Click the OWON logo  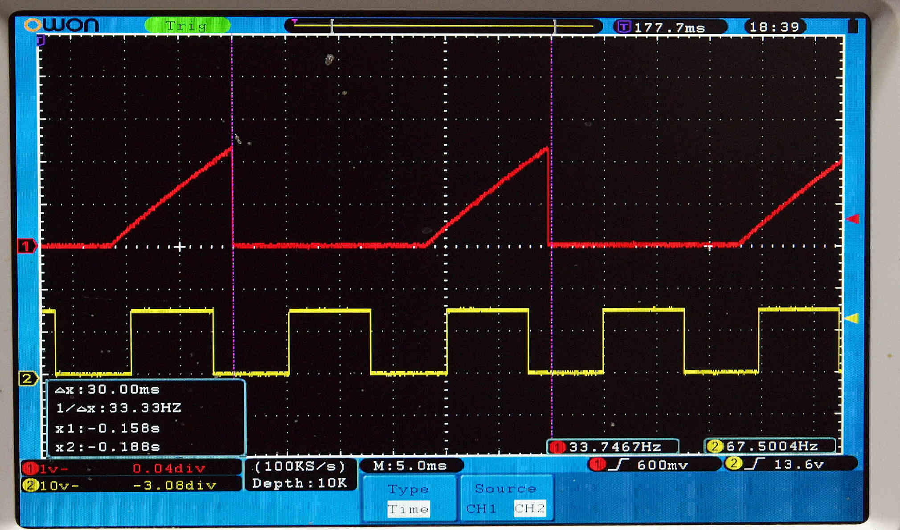(61, 24)
